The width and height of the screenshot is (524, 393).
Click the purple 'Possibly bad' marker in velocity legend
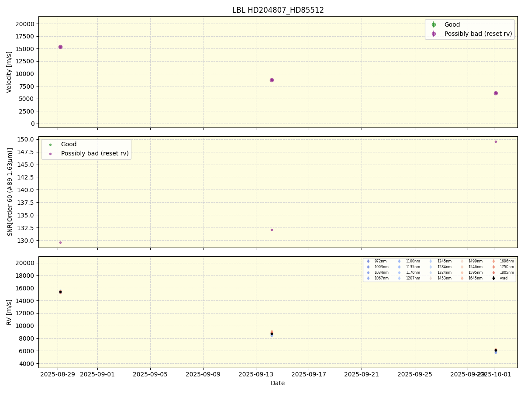click(434, 34)
